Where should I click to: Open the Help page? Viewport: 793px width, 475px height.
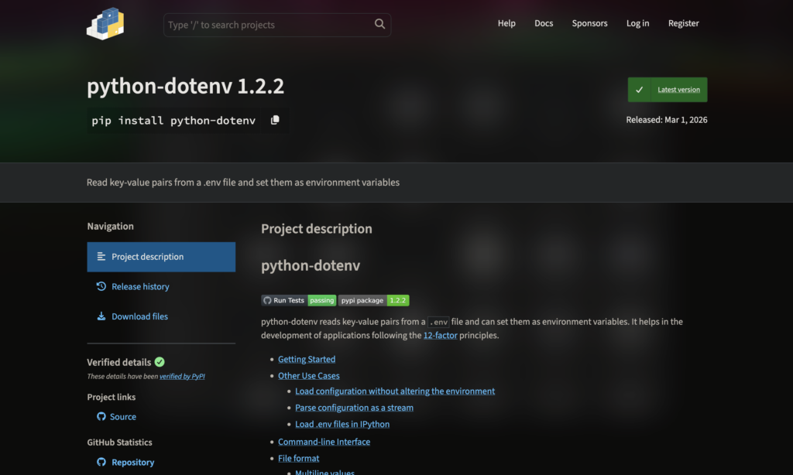pos(506,23)
